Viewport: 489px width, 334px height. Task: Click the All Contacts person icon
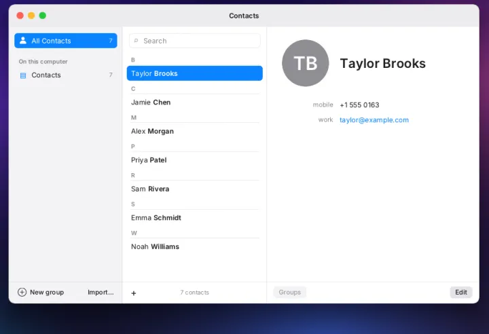[x=23, y=41]
